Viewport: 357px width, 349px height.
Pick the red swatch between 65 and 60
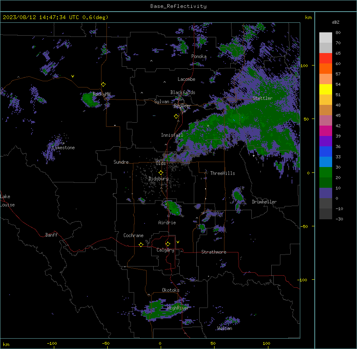(326, 58)
